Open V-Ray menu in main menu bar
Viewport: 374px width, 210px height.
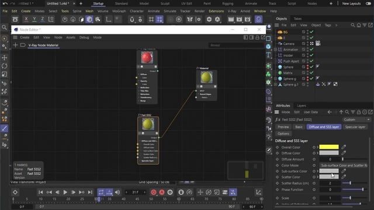[232, 11]
